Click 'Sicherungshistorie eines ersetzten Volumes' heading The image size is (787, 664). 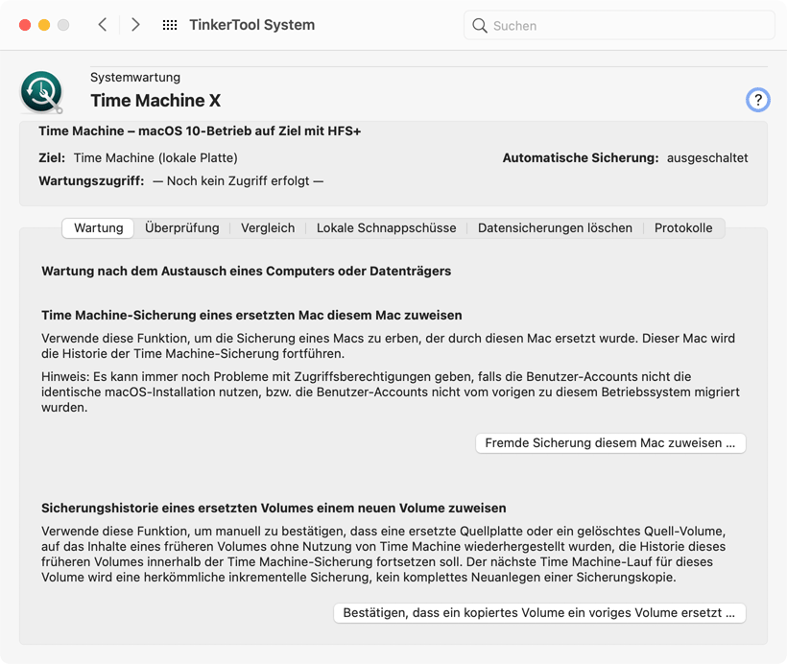[x=274, y=508]
